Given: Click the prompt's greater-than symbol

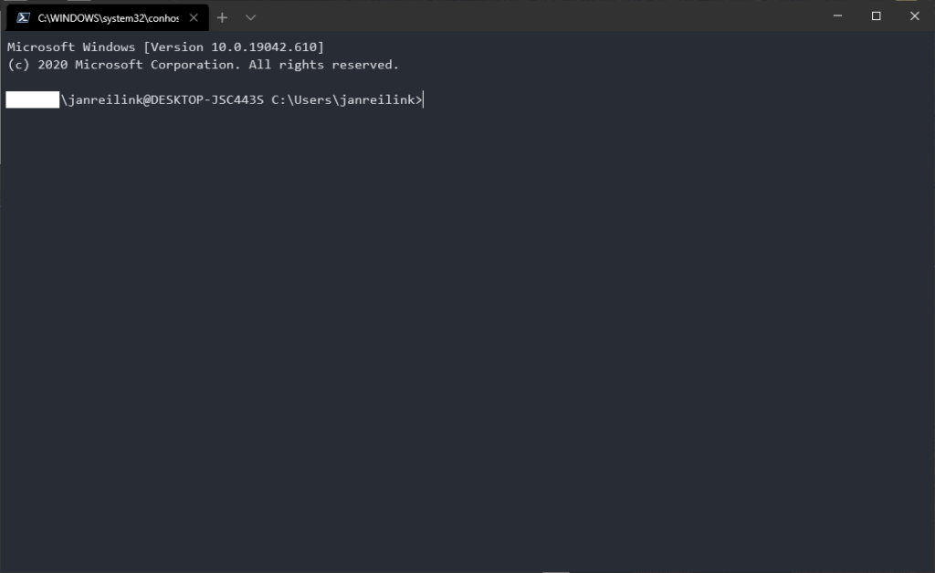Looking at the screenshot, I should [417, 99].
